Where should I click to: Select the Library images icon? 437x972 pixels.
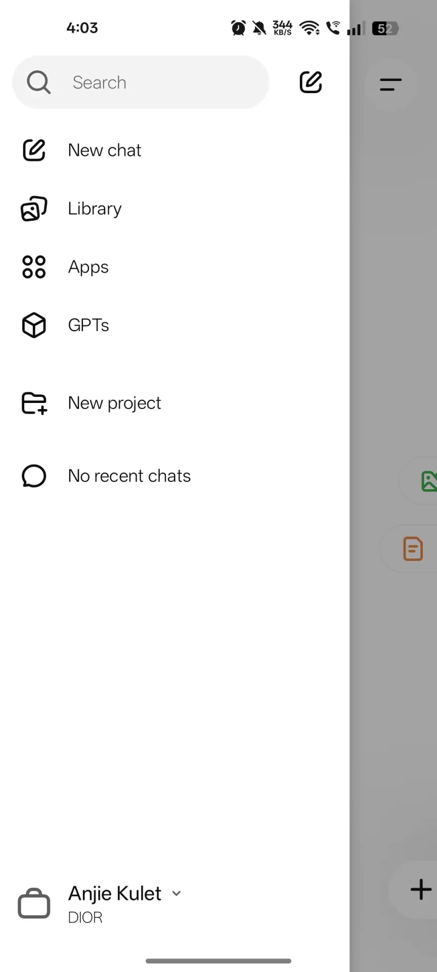coord(34,209)
